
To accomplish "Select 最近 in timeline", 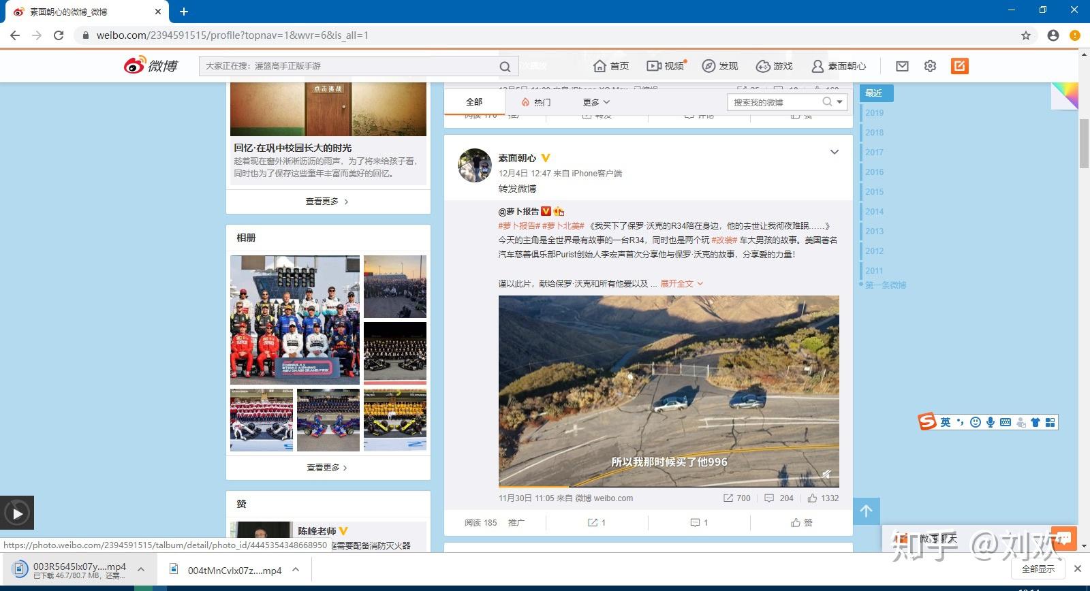I will [876, 93].
